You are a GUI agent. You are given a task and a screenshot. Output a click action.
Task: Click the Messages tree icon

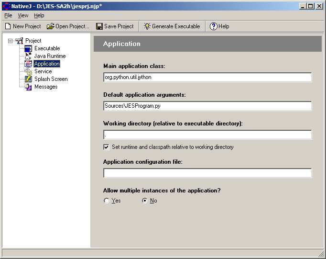(x=28, y=87)
